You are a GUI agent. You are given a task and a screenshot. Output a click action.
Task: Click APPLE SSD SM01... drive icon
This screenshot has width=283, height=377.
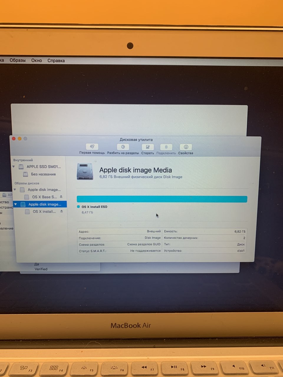coord(21,167)
